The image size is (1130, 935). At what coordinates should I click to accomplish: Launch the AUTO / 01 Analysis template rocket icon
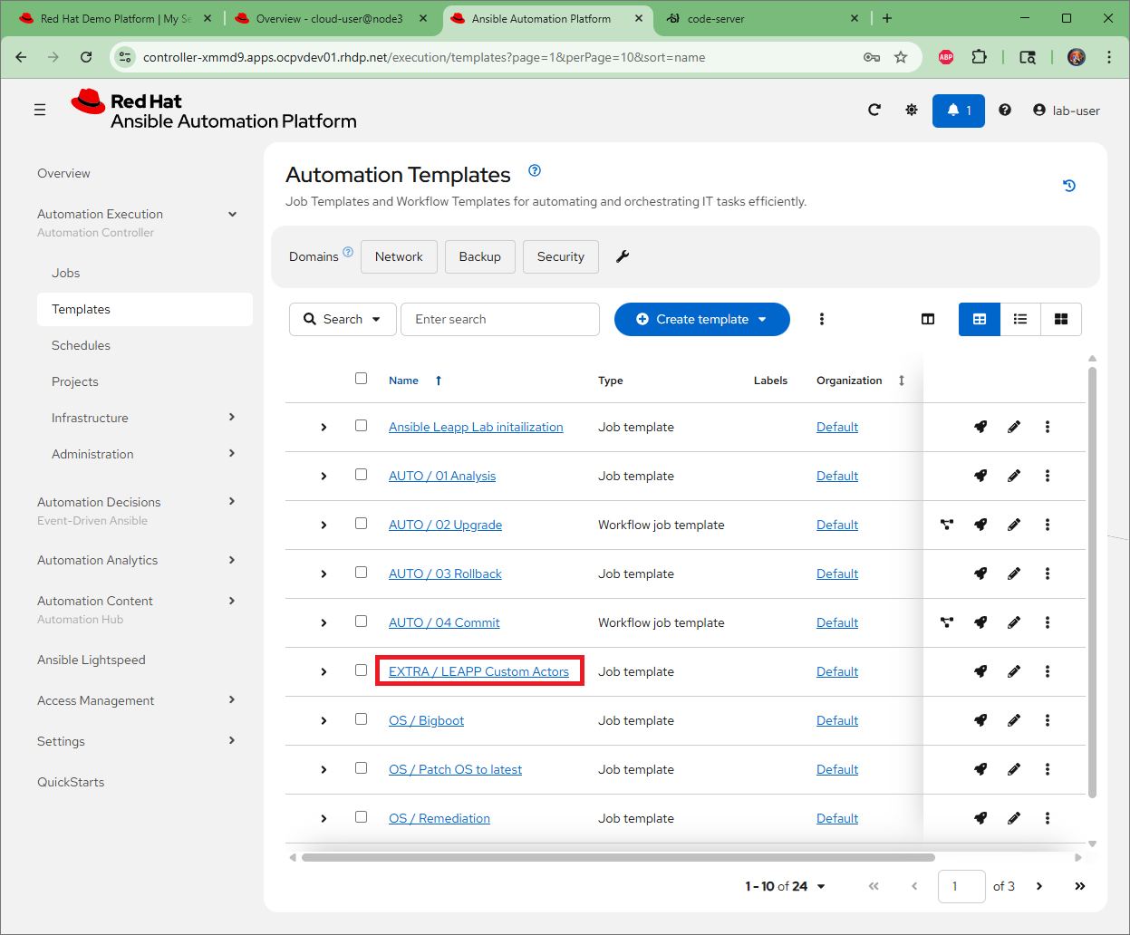tap(980, 476)
